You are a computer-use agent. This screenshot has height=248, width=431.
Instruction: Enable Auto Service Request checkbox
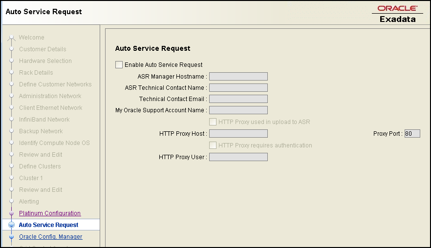click(119, 65)
